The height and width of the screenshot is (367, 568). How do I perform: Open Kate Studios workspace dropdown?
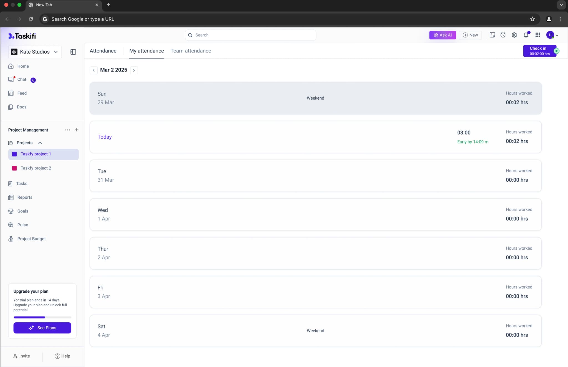click(x=35, y=52)
